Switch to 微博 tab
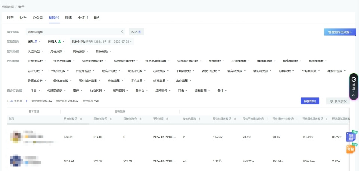This screenshot has height=171, width=359. coord(68,18)
